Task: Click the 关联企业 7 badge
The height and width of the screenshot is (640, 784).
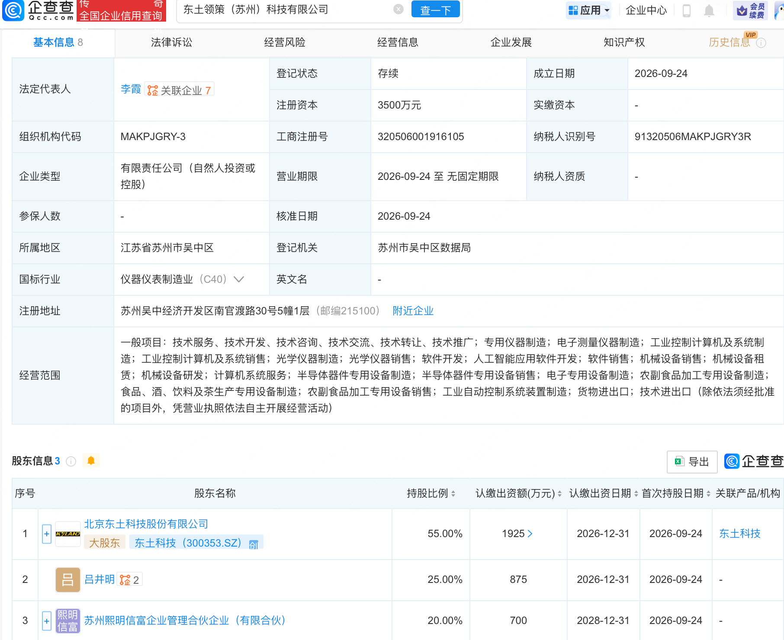Action: pyautogui.click(x=179, y=90)
